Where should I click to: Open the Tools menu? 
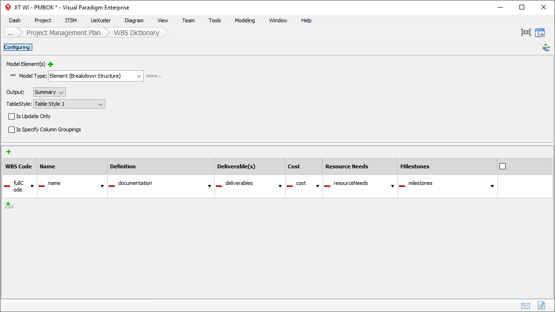215,20
